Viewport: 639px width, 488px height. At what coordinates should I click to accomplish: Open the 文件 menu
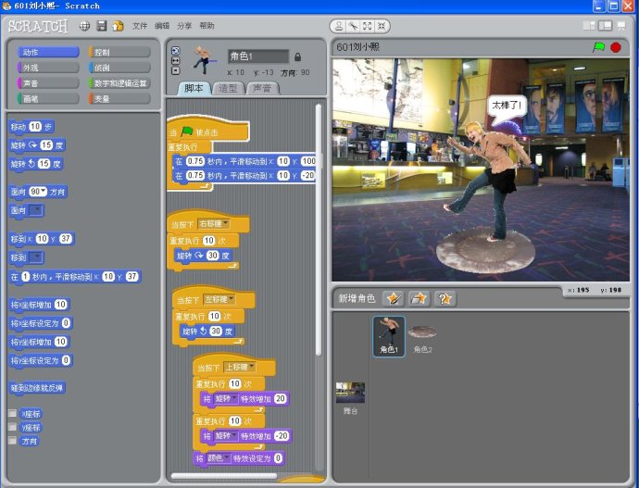point(140,26)
